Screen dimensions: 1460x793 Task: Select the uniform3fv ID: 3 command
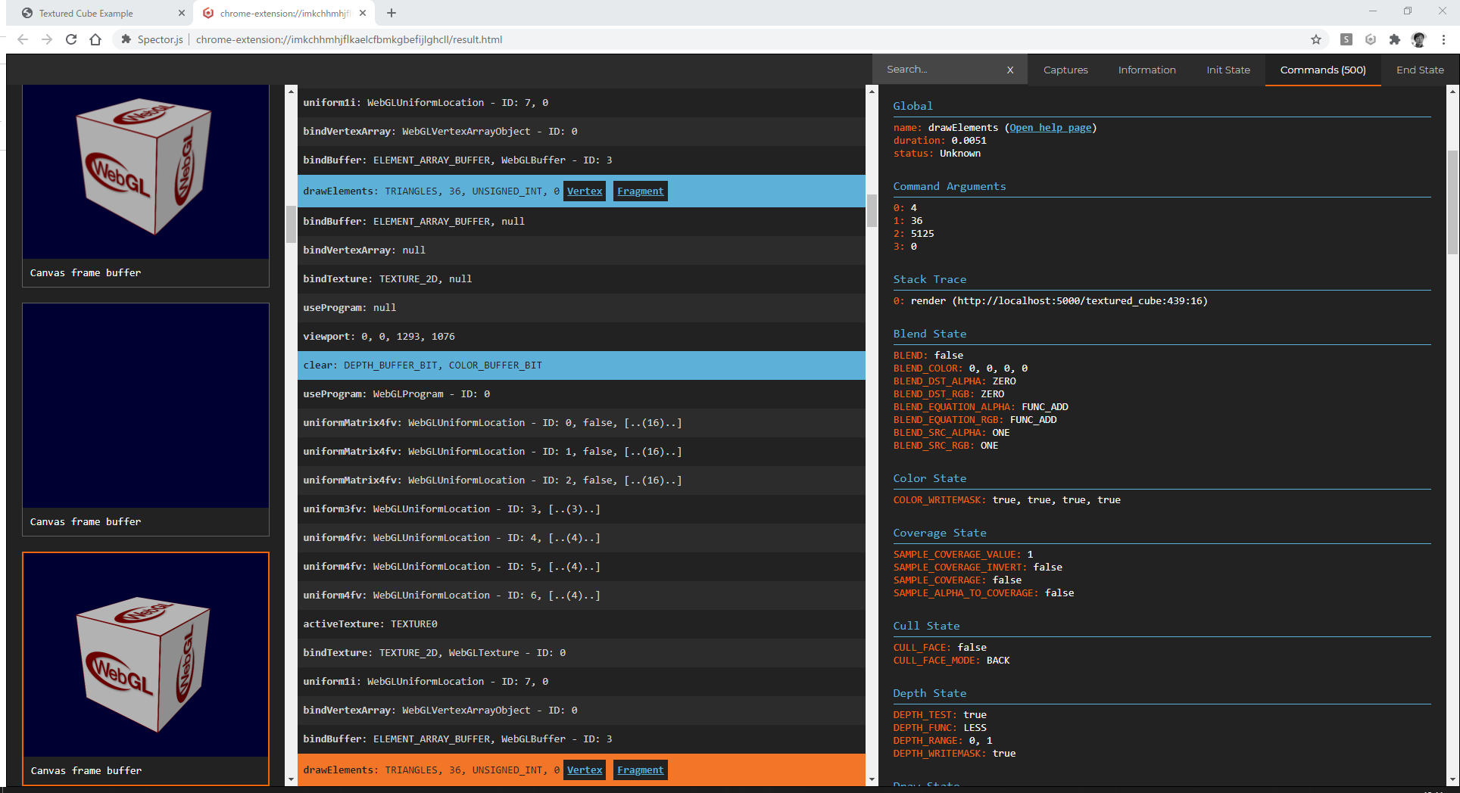pyautogui.click(x=582, y=509)
